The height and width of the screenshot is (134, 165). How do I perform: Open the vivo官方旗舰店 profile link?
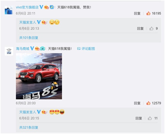pyautogui.click(x=27, y=7)
